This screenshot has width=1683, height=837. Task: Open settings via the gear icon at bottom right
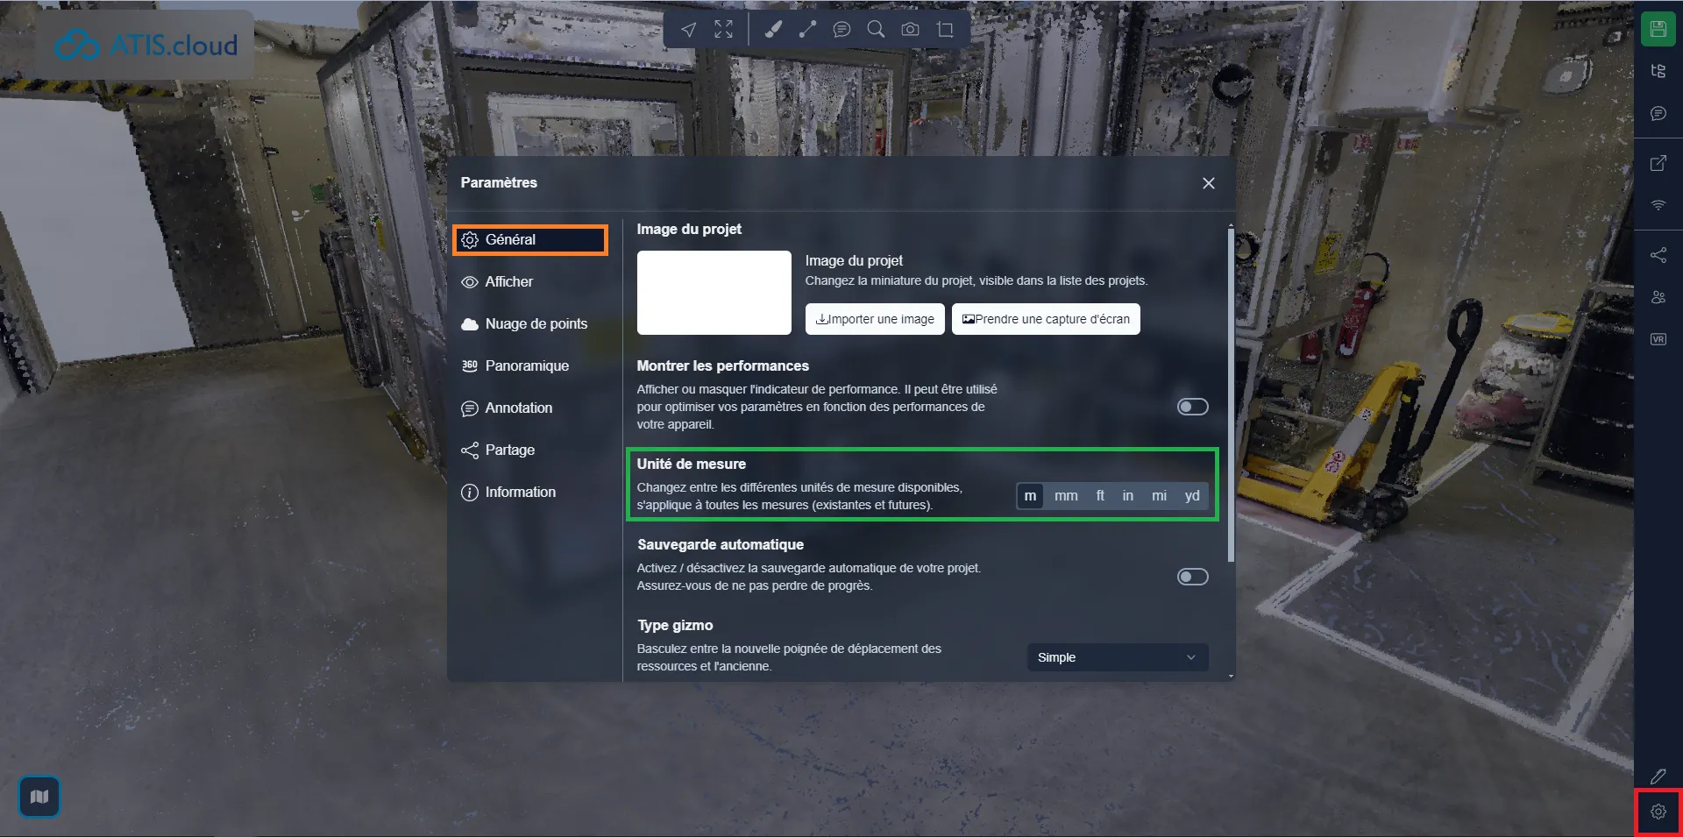pyautogui.click(x=1658, y=812)
